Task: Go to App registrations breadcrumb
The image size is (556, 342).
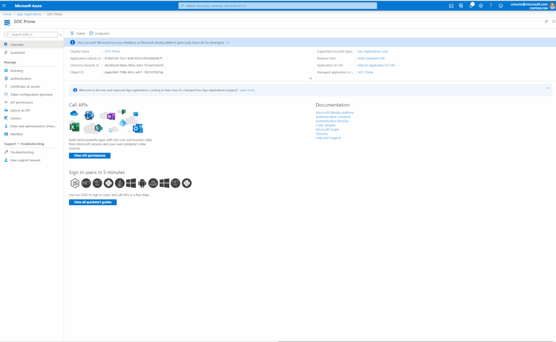Action: point(29,14)
